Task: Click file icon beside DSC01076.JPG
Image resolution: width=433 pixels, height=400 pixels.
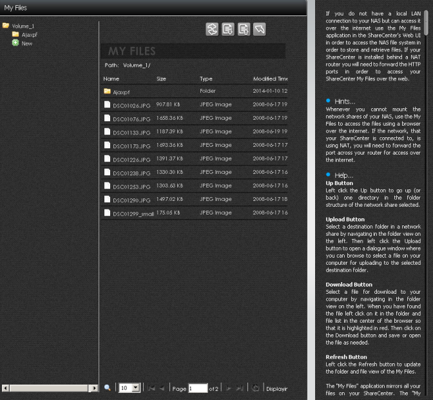Action: (x=107, y=118)
